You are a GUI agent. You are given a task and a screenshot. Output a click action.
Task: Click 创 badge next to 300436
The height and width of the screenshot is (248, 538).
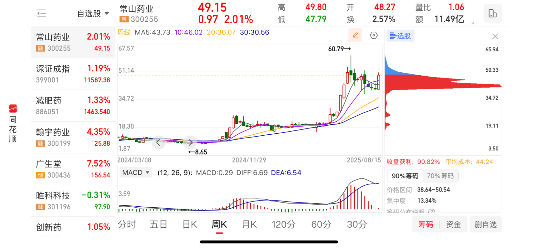40,175
